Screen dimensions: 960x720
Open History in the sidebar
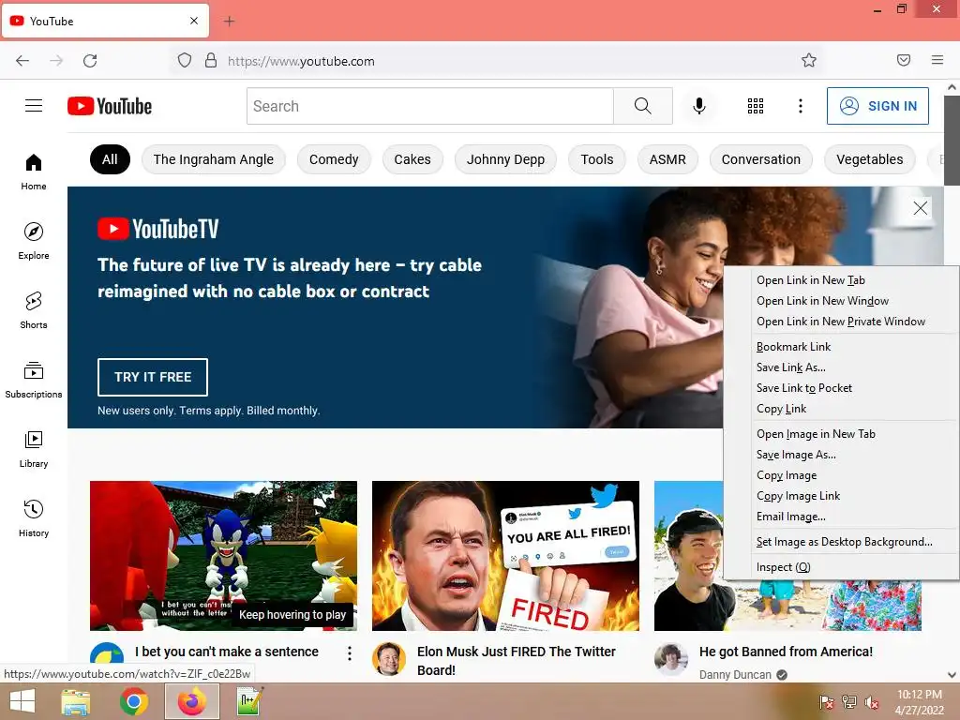34,518
